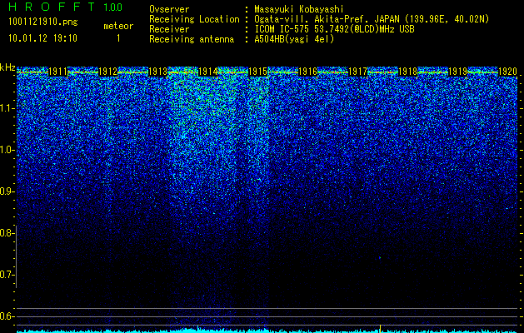
Task: Click the 1918 time marker
Action: click(x=407, y=72)
